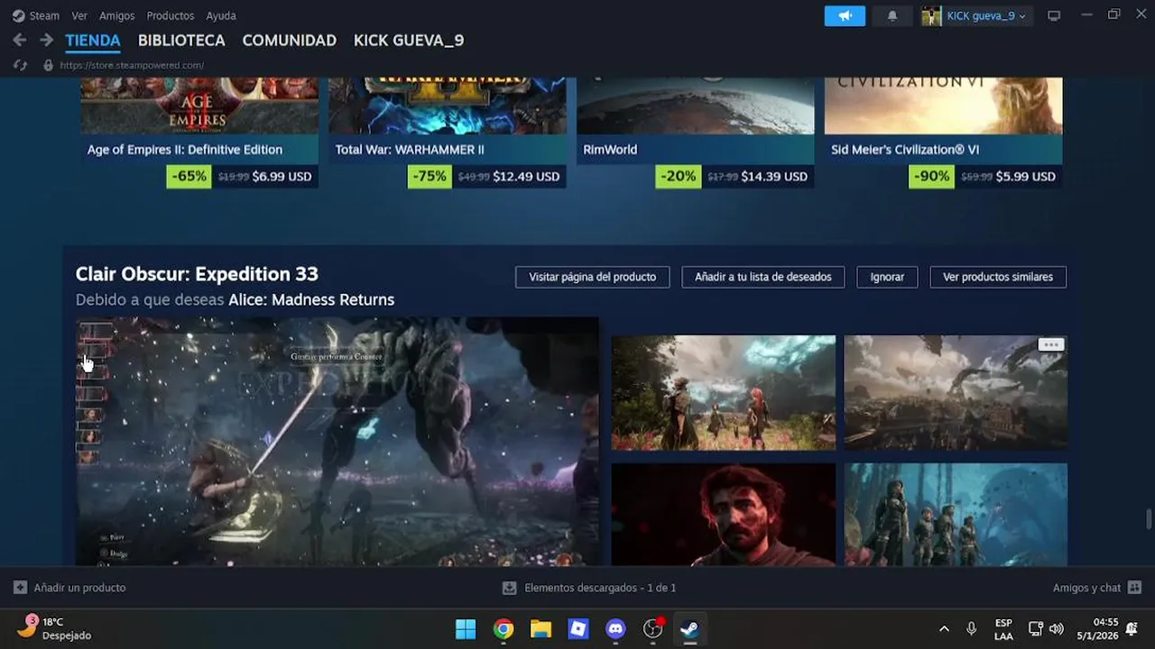
Task: Open the Steam menu
Action: pyautogui.click(x=44, y=15)
